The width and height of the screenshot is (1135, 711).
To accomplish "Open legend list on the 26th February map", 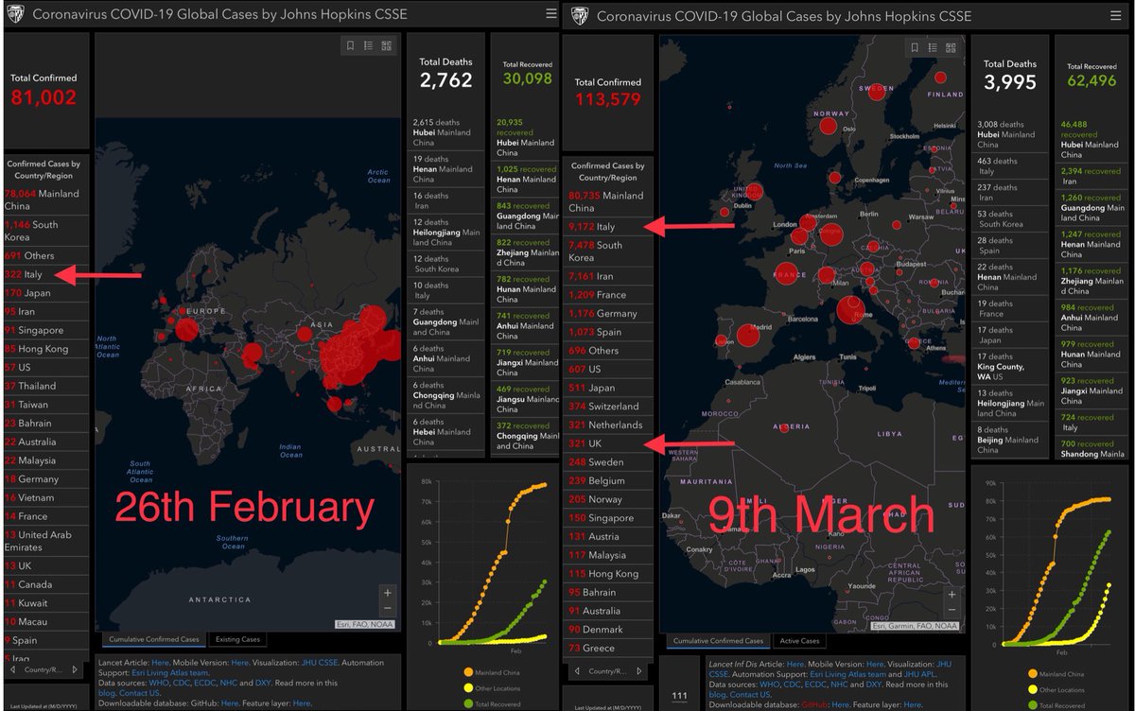I will pyautogui.click(x=368, y=45).
